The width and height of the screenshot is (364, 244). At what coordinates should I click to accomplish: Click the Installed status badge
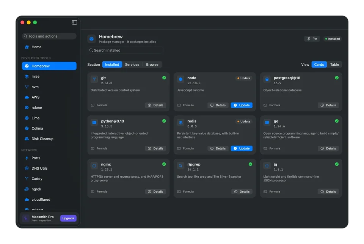pyautogui.click(x=333, y=39)
